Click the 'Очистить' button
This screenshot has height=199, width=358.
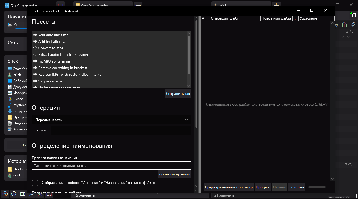click(x=296, y=187)
